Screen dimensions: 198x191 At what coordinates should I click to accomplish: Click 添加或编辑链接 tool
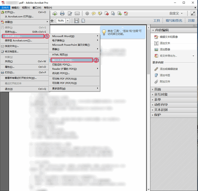click(166, 69)
